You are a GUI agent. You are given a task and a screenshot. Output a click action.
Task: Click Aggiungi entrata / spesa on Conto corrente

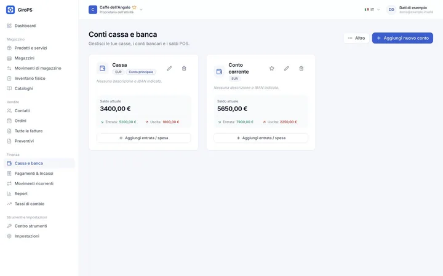(261, 138)
